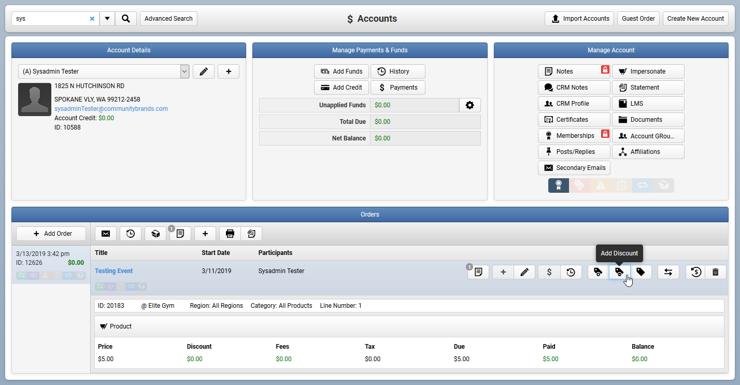Click the Add Discount tag icon
The width and height of the screenshot is (740, 385).
(x=619, y=272)
